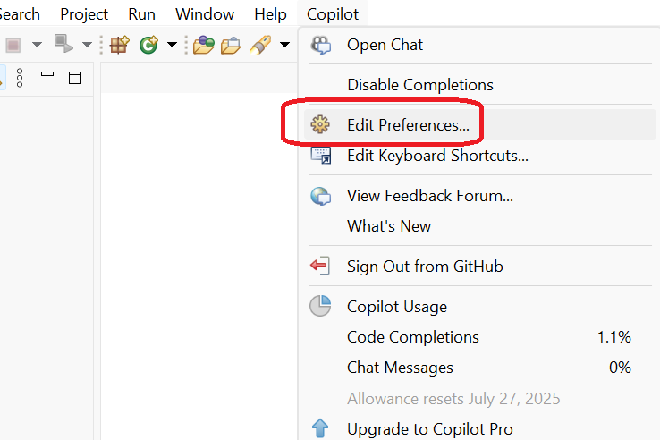Minimize the left view panel
The width and height of the screenshot is (660, 440).
[x=47, y=74]
